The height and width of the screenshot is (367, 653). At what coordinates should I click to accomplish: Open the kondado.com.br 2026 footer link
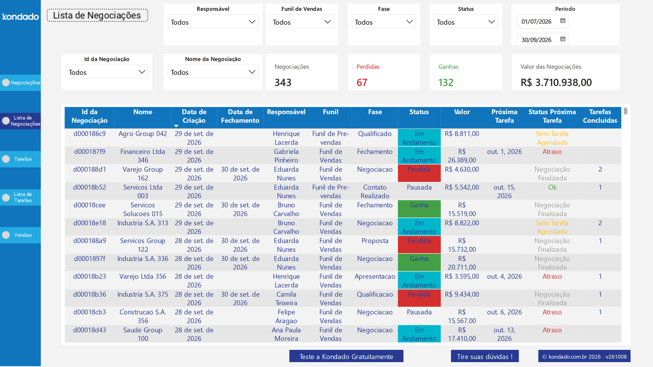pyautogui.click(x=584, y=356)
